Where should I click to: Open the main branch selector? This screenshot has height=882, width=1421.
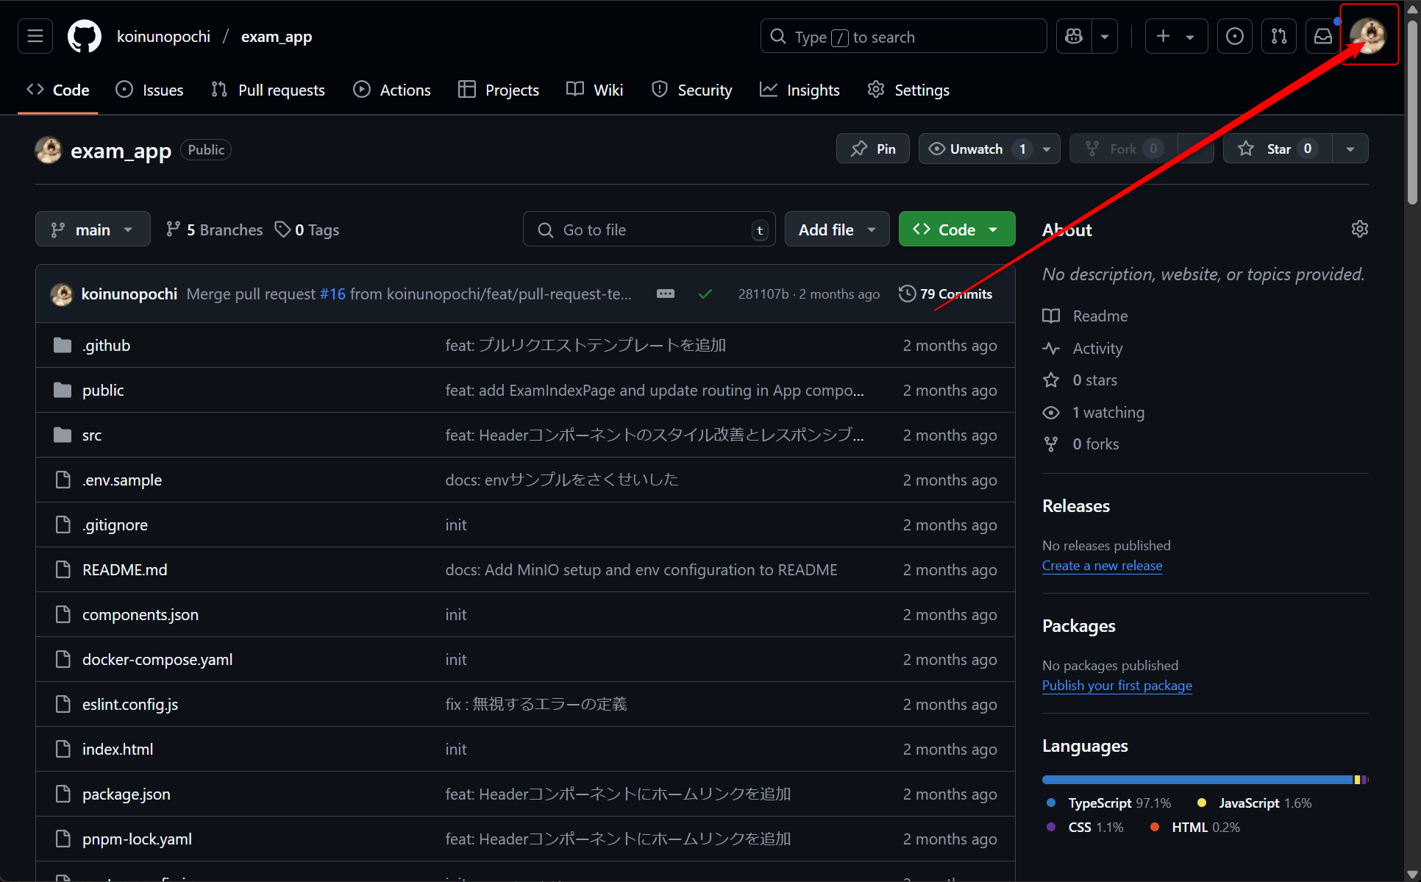(92, 229)
